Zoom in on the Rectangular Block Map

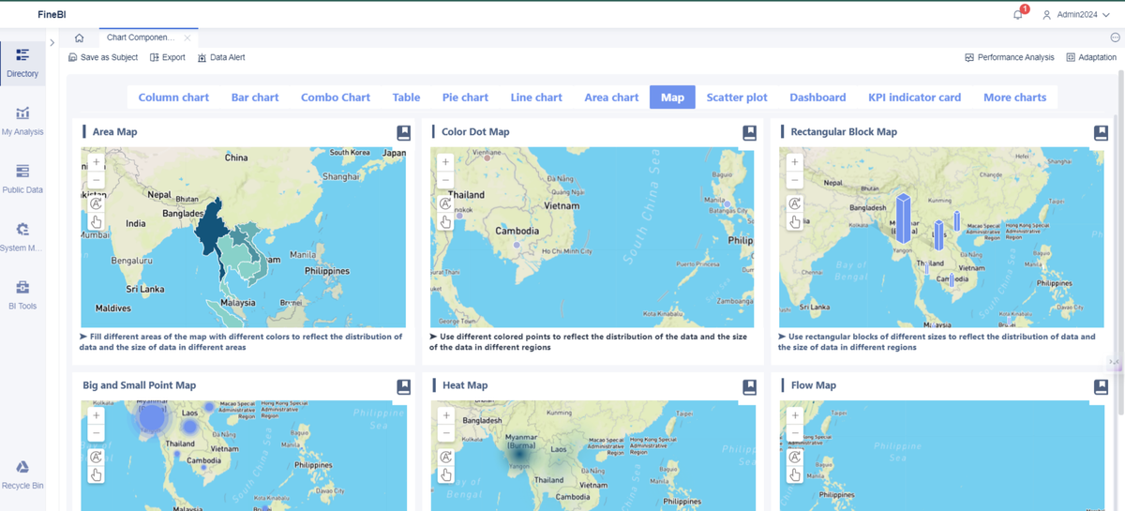click(795, 162)
